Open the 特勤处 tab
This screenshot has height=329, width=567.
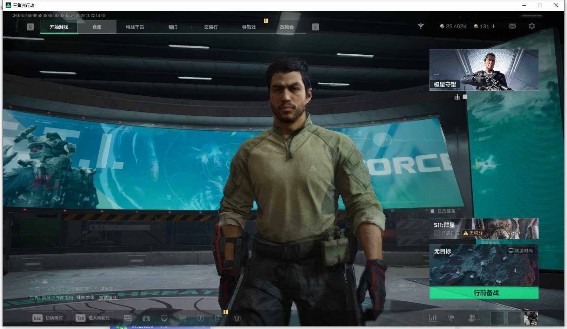[x=249, y=27]
